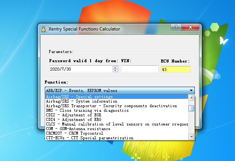Focus the VIN input field

[140, 69]
